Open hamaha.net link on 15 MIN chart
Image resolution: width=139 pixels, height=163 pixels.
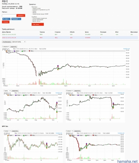(121, 93)
